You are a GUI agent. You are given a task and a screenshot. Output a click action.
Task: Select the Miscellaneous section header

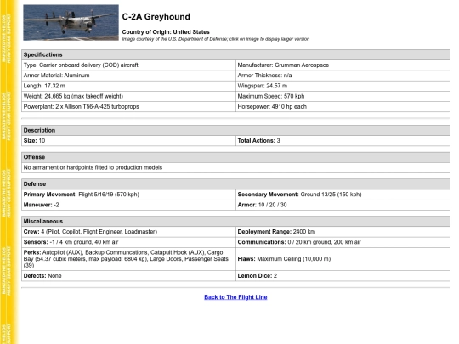(235, 221)
